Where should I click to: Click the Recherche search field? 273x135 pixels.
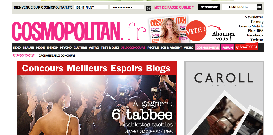pos(239,7)
